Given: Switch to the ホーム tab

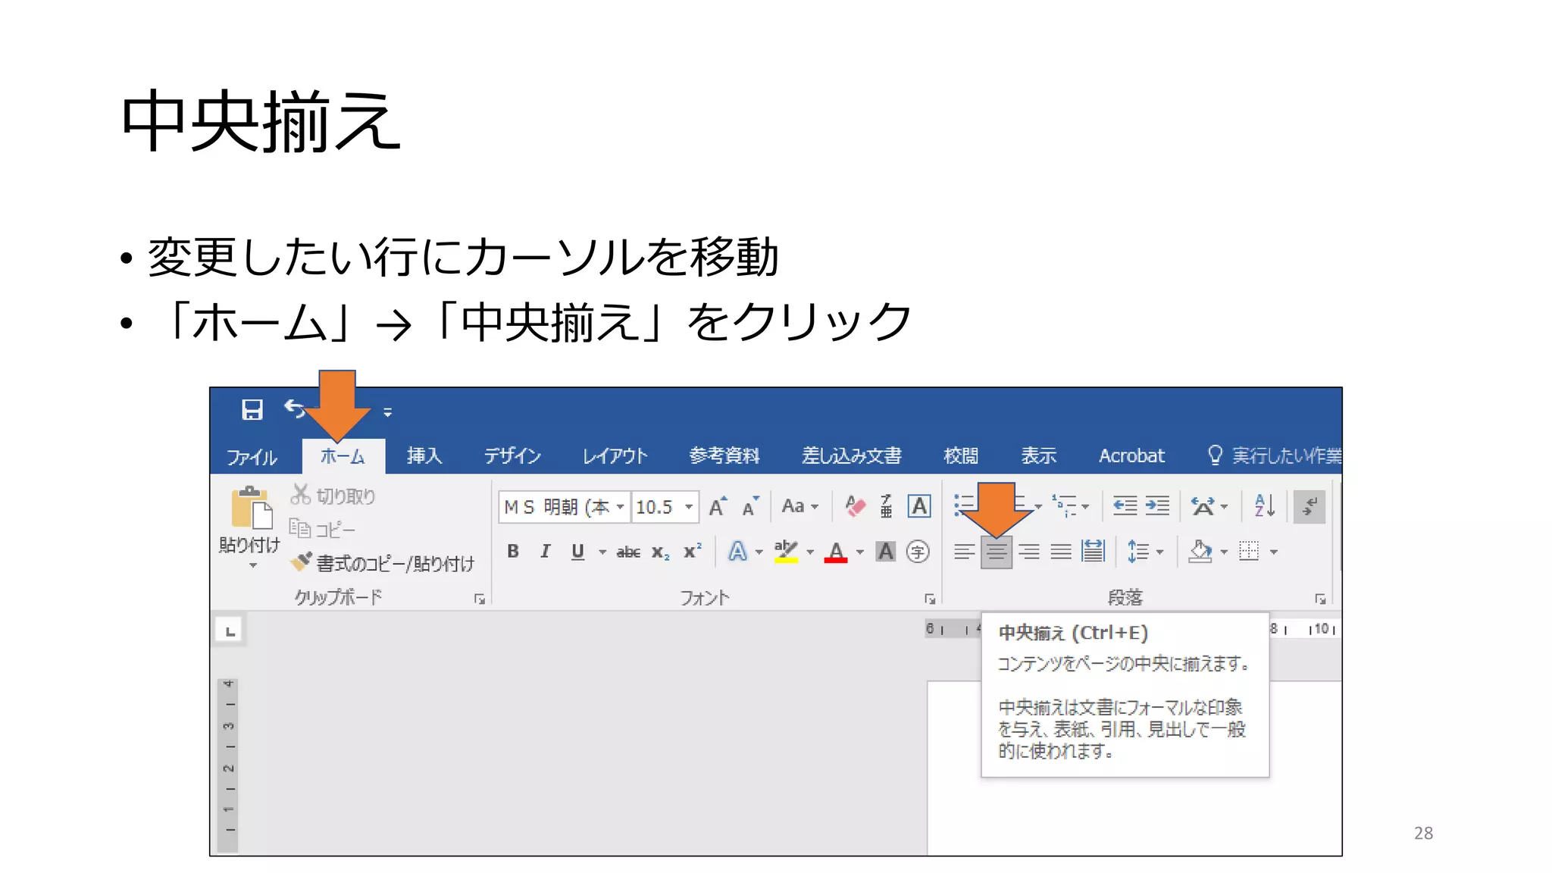Looking at the screenshot, I should (x=343, y=456).
